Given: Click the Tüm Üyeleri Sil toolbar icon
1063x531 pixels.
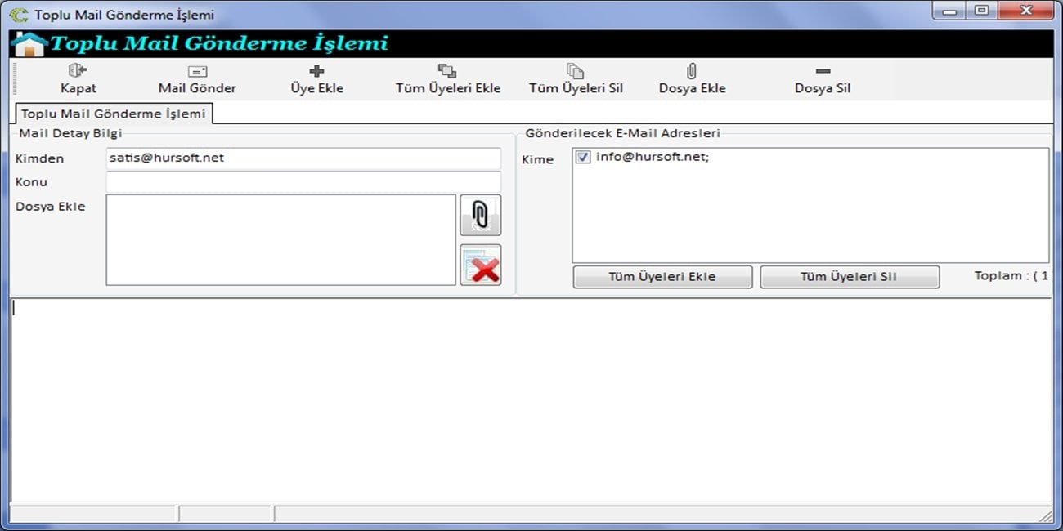Looking at the screenshot, I should (576, 71).
